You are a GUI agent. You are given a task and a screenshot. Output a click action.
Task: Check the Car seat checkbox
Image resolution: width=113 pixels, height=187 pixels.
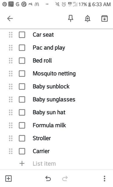pyautogui.click(x=22, y=35)
